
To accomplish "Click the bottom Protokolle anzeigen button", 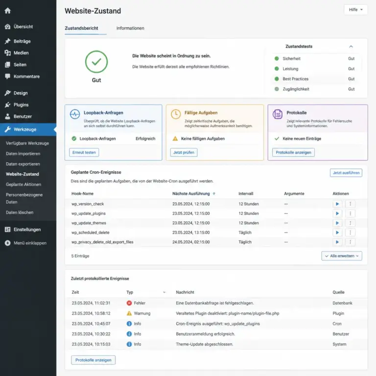I will tap(94, 360).
